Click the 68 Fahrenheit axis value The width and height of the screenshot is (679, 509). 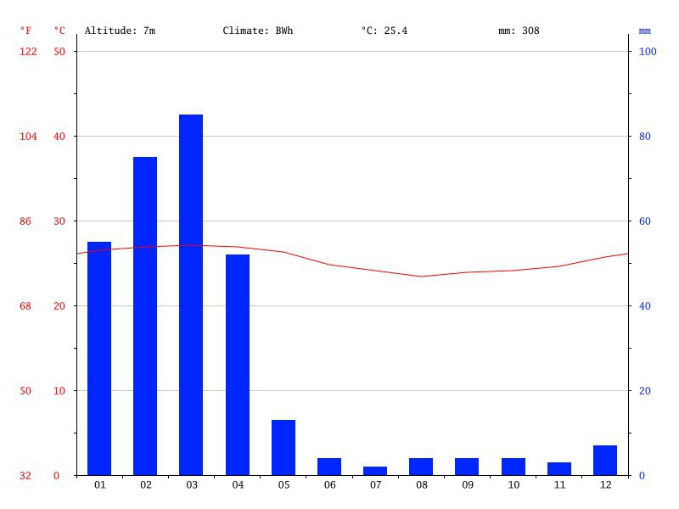pos(25,306)
